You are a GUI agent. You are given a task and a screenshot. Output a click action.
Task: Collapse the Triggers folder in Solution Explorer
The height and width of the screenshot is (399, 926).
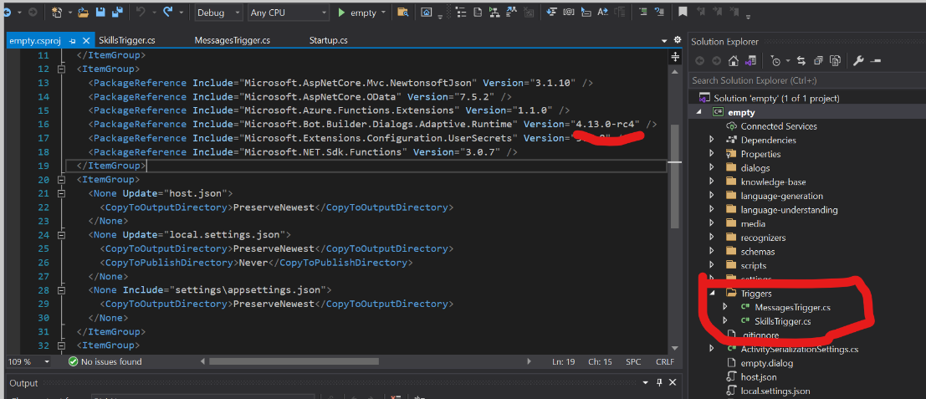712,293
